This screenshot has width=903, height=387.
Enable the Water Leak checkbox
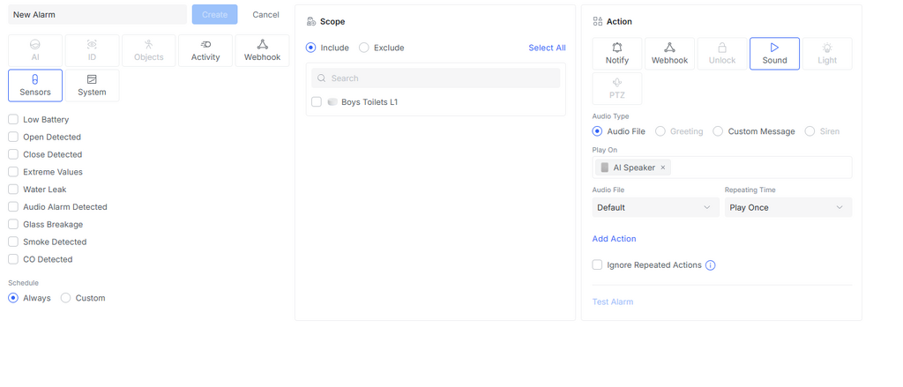pos(13,190)
